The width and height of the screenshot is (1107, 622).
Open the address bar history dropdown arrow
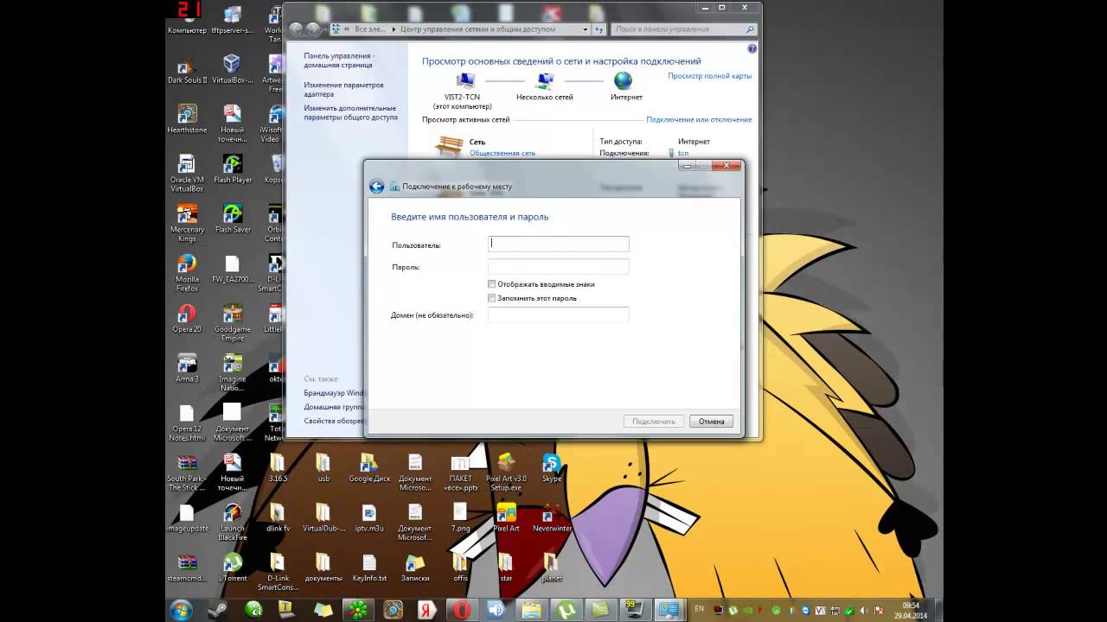[585, 29]
